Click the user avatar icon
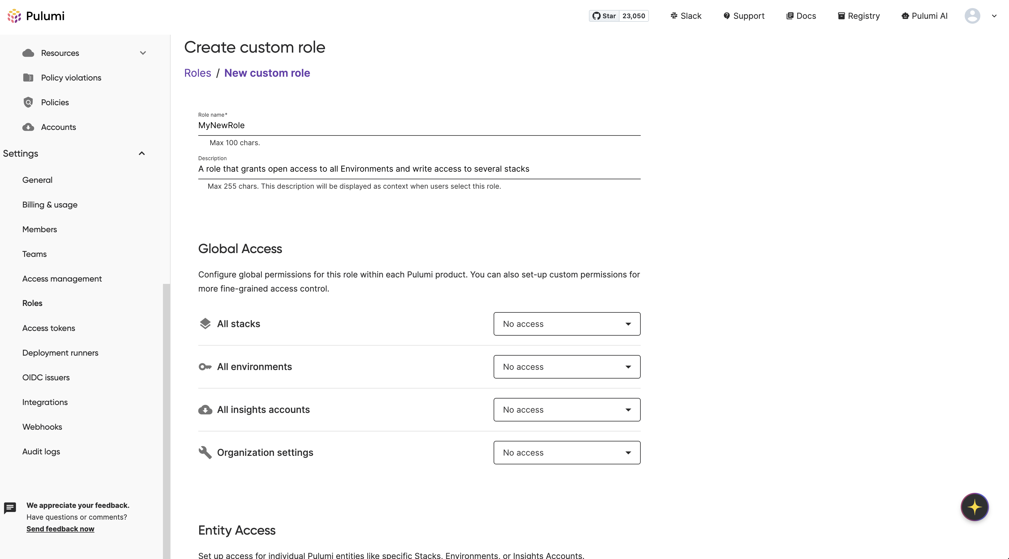 (972, 16)
